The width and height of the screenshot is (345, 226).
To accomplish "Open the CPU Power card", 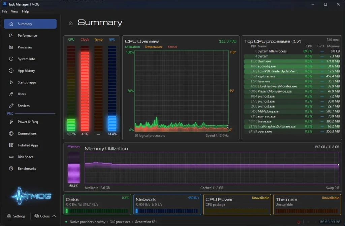I will 237,204.
